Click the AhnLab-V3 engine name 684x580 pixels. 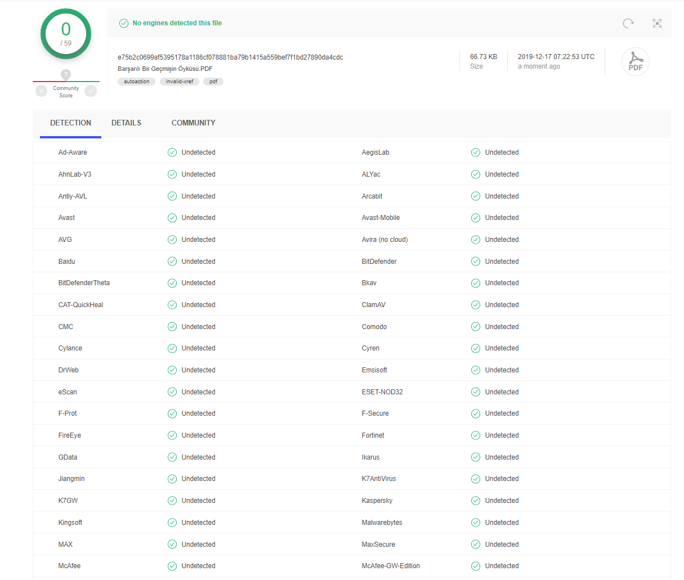75,174
